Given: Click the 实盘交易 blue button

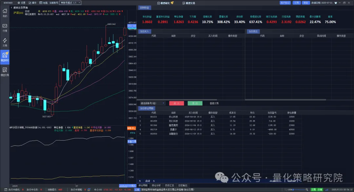Looking at the screenshot, I should coord(132,142).
